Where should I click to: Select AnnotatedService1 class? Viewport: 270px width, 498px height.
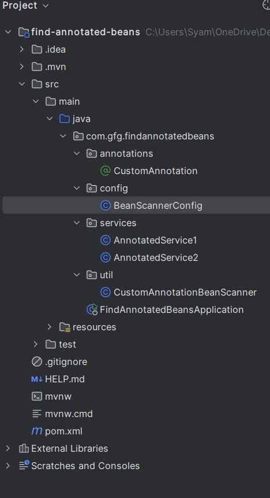(x=155, y=240)
